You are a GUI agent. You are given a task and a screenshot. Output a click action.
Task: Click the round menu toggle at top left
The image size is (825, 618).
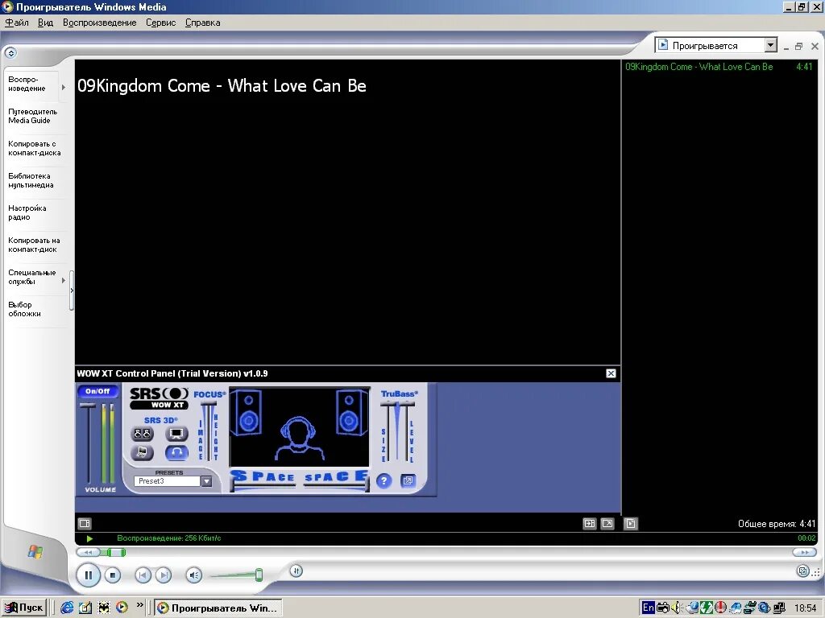pos(10,52)
